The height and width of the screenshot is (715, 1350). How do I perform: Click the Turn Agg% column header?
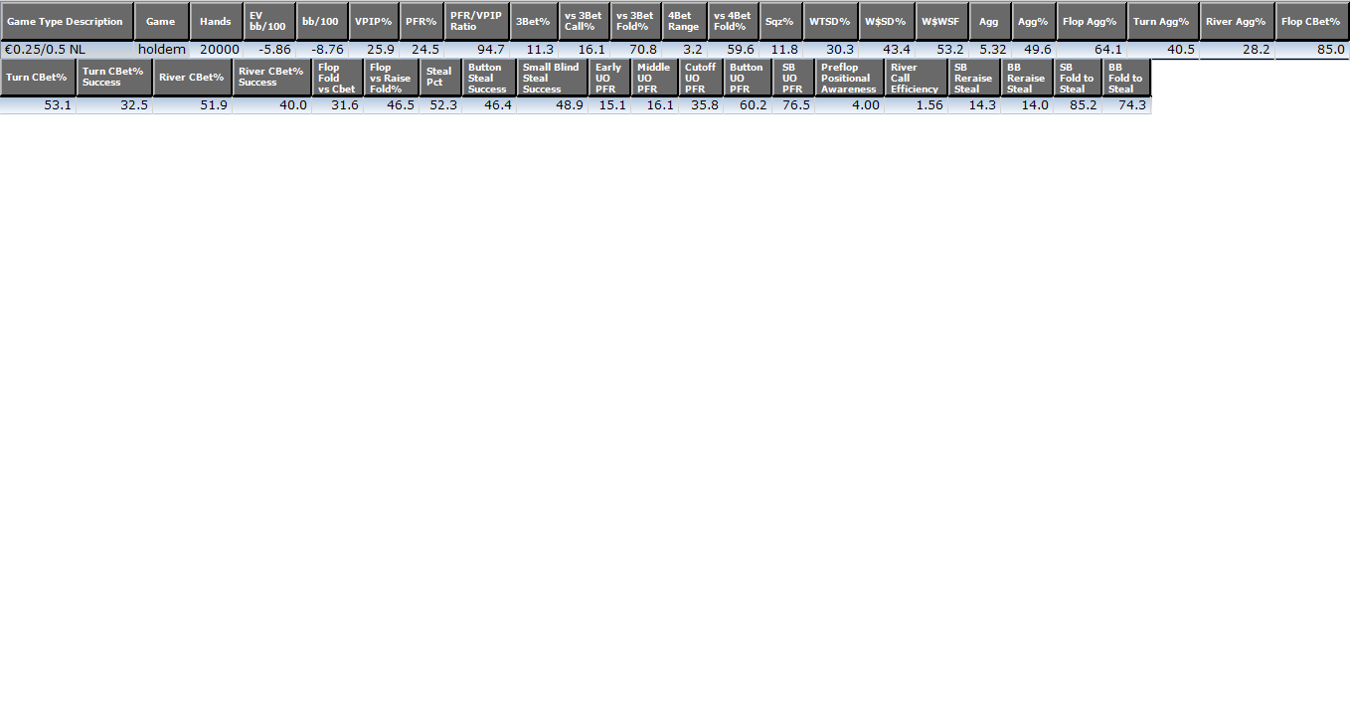coord(1163,21)
